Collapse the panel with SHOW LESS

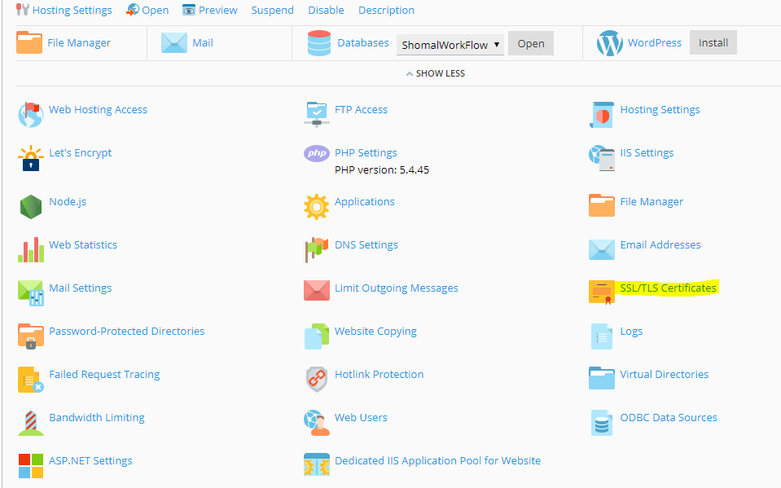[x=435, y=73]
